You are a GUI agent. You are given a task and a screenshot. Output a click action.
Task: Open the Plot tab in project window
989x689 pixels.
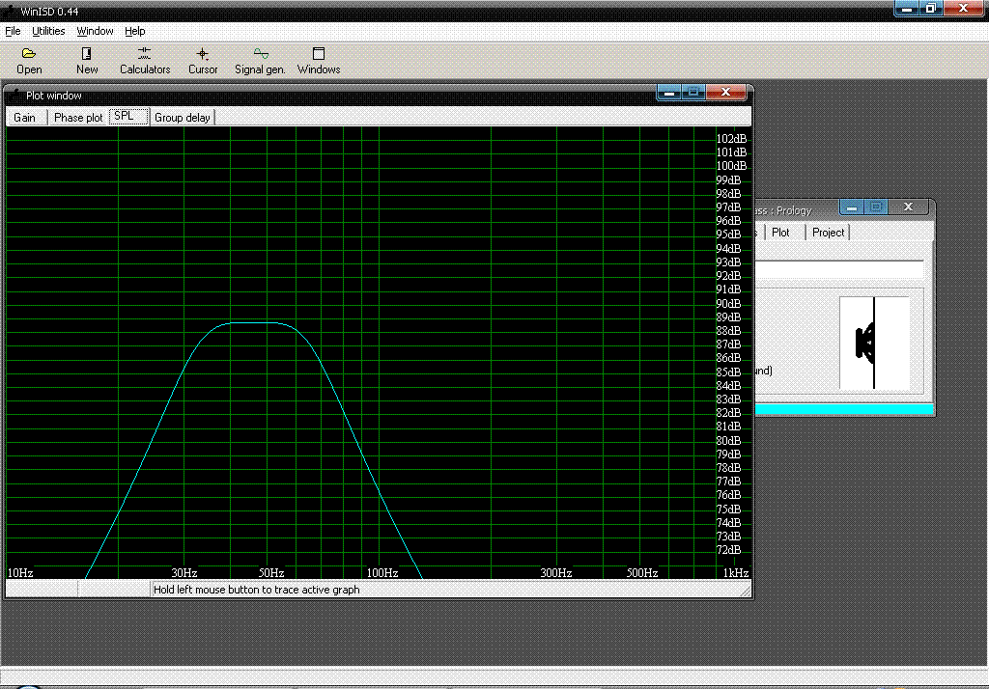pos(780,233)
